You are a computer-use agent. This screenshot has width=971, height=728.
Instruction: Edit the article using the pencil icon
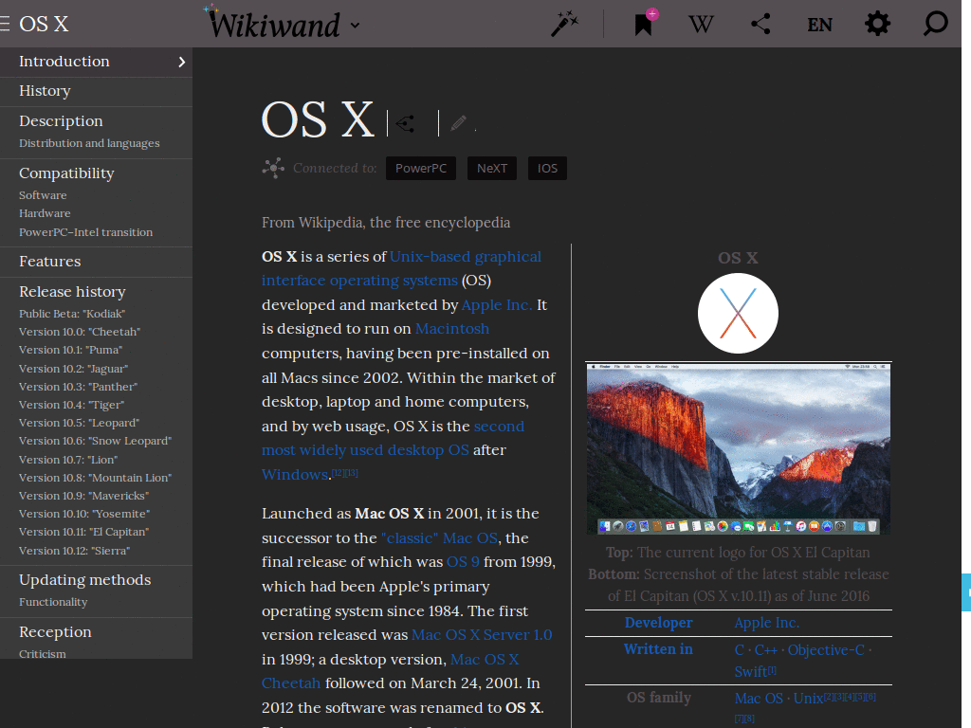click(x=459, y=122)
